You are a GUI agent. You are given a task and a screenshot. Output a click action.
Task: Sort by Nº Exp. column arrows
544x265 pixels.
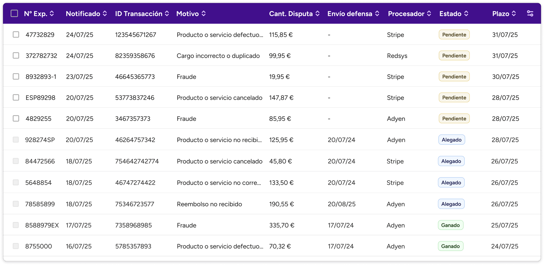pyautogui.click(x=52, y=13)
